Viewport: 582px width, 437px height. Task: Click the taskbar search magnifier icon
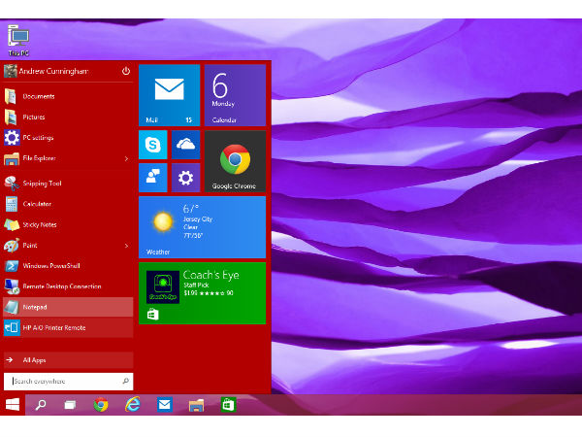(41, 405)
